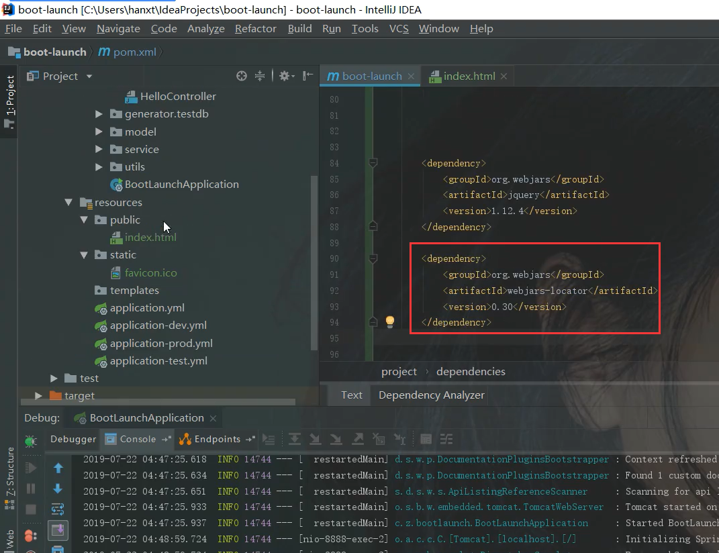Click the Force Step Into debugger icon

tap(336, 440)
